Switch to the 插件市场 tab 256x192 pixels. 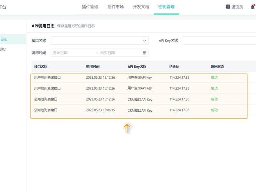pyautogui.click(x=116, y=7)
